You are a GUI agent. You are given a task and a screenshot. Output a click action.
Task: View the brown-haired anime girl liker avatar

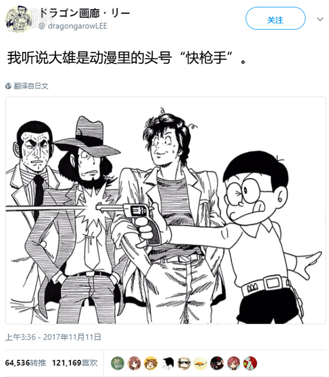134,363
